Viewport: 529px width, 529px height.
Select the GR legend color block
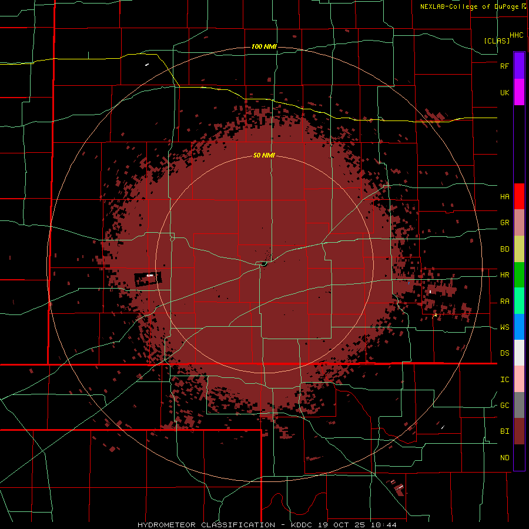[519, 223]
